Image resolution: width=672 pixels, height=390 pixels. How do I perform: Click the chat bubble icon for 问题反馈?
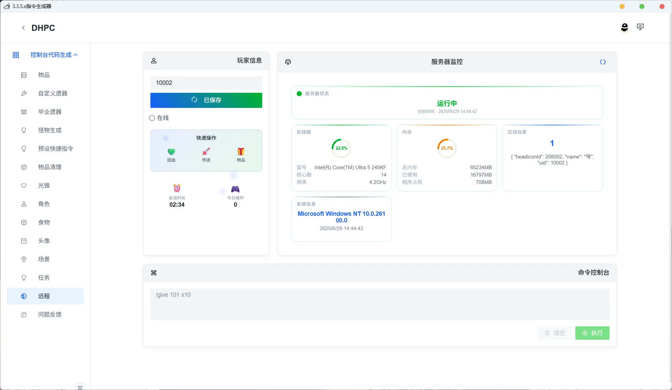24,315
